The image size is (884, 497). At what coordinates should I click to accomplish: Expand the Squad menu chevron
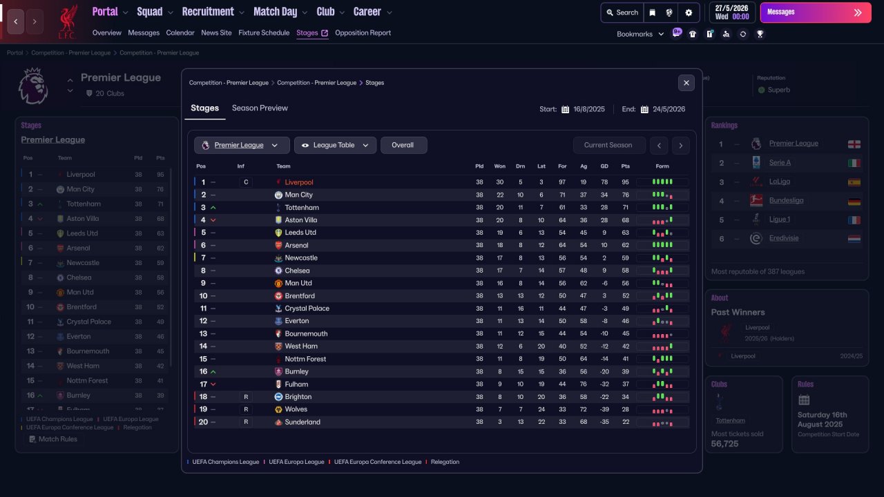click(x=170, y=12)
